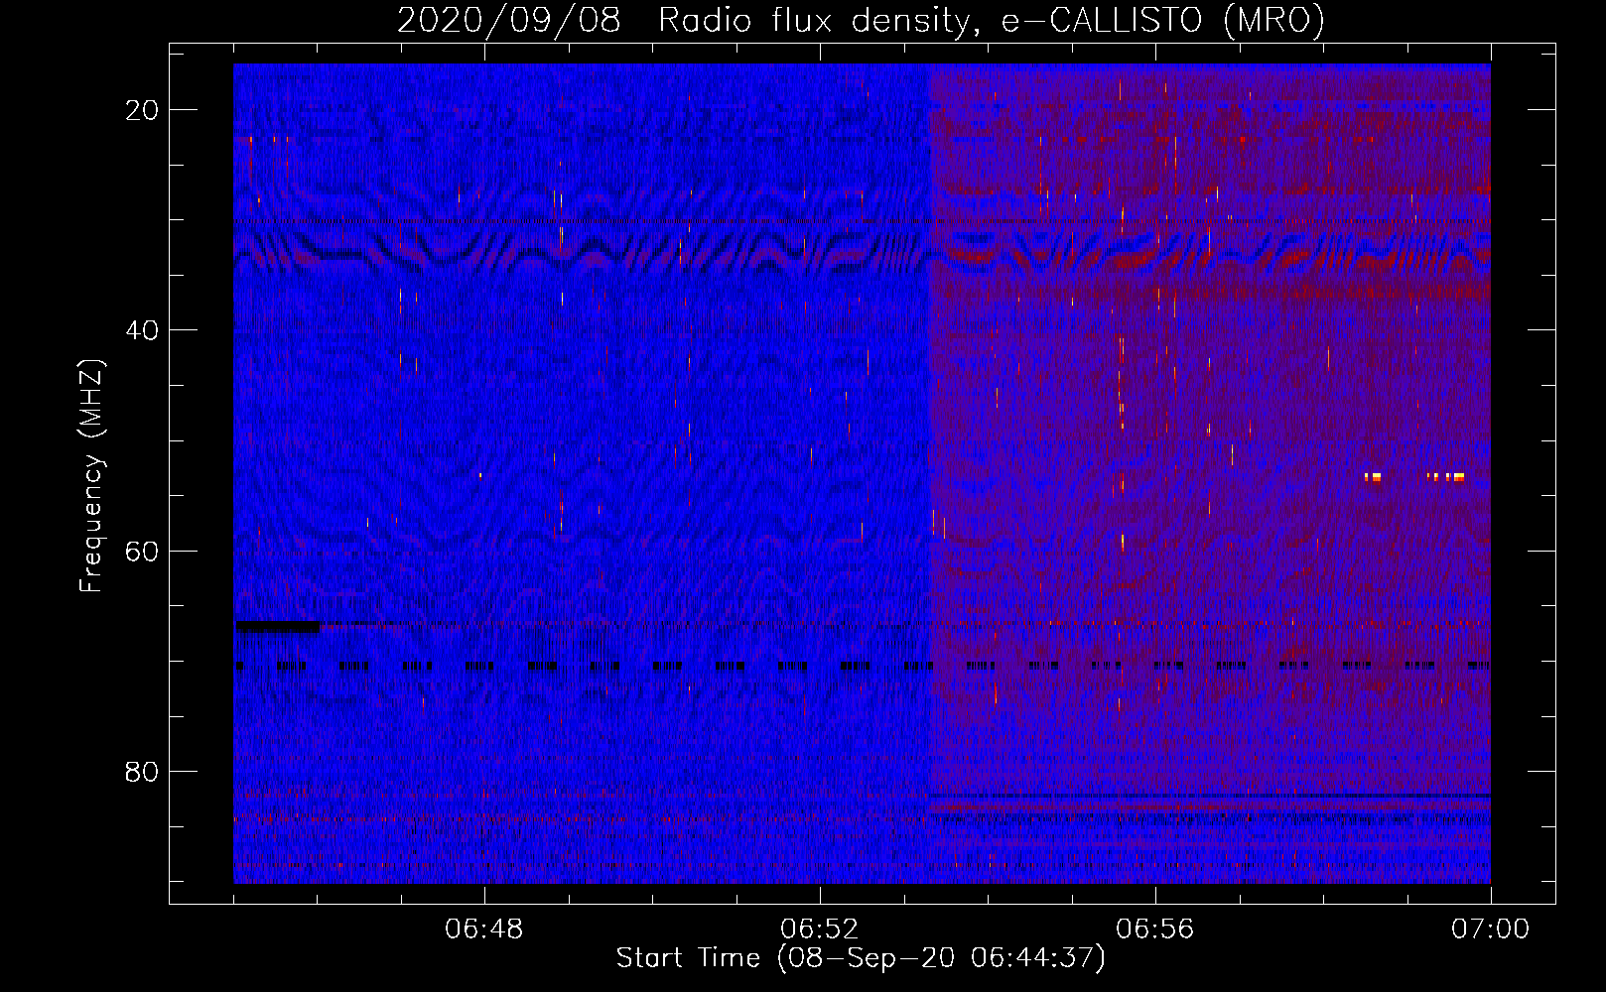Click the 06:48 time tick label

[484, 930]
